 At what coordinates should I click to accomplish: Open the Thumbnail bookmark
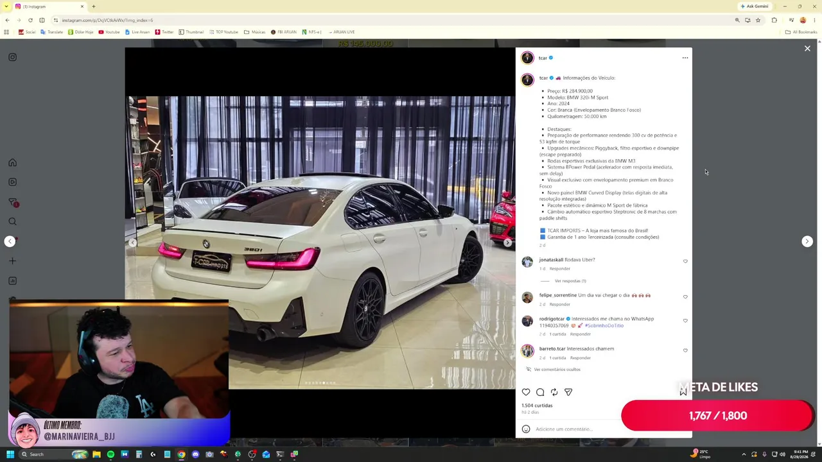(x=191, y=32)
